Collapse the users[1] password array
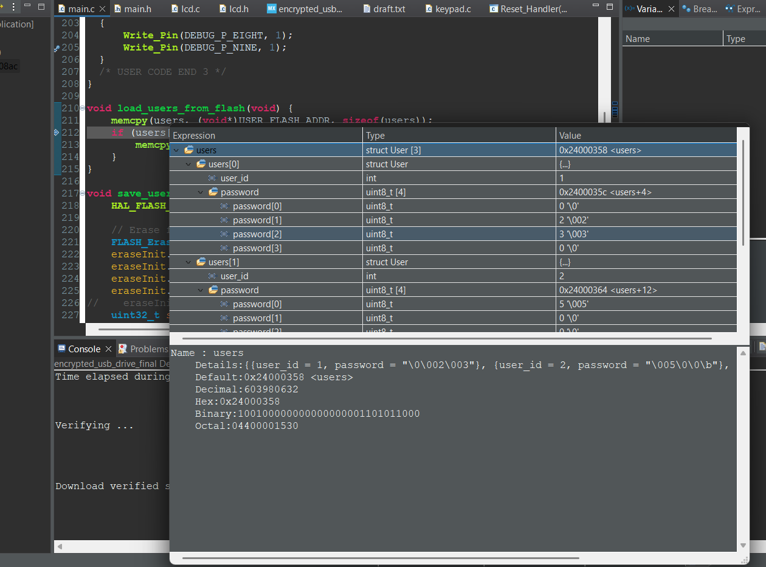Image resolution: width=766 pixels, height=567 pixels. [201, 290]
